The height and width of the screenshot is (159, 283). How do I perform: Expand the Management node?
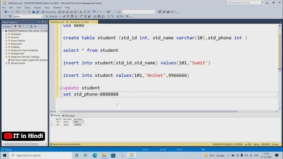tap(6, 53)
